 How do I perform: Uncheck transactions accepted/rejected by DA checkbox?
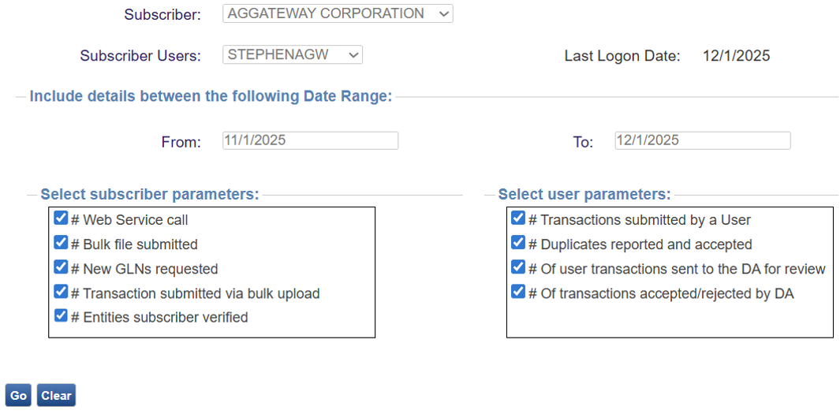click(x=518, y=293)
